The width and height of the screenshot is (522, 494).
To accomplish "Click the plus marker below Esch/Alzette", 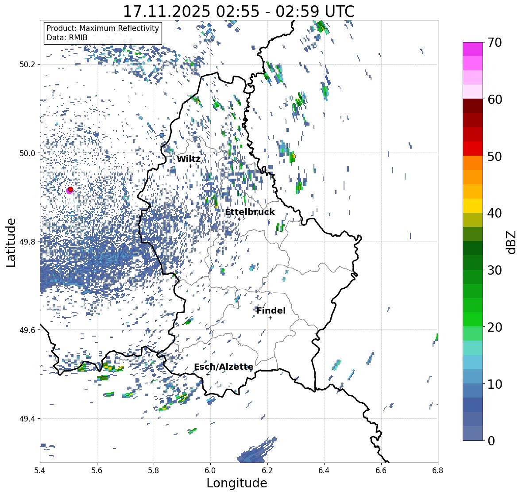I will point(208,374).
